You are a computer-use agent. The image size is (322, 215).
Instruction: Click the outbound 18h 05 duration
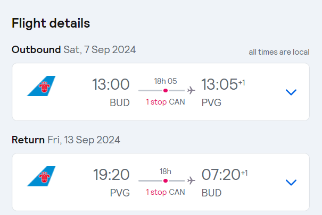[166, 81]
